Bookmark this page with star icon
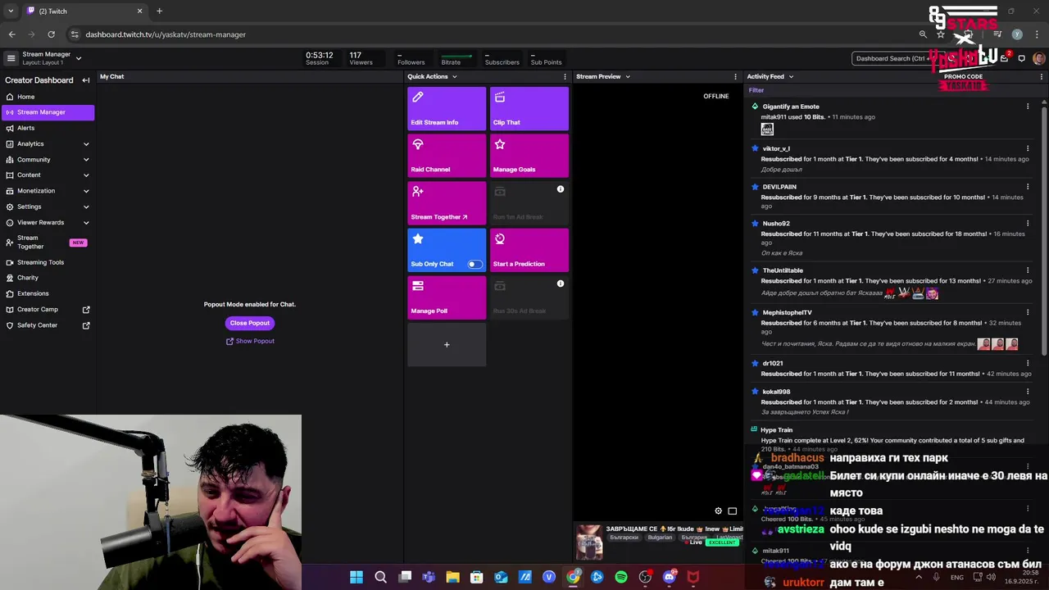 point(941,34)
